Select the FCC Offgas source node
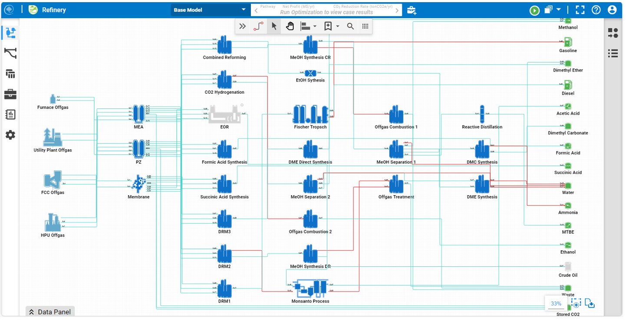The image size is (626, 321). point(53,180)
